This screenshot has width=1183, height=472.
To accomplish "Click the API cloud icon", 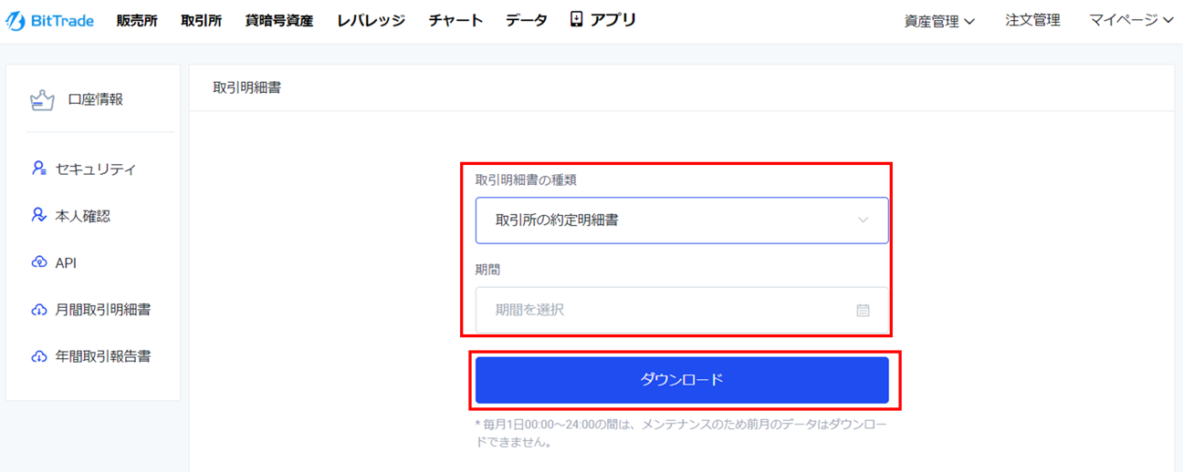I will point(39,262).
